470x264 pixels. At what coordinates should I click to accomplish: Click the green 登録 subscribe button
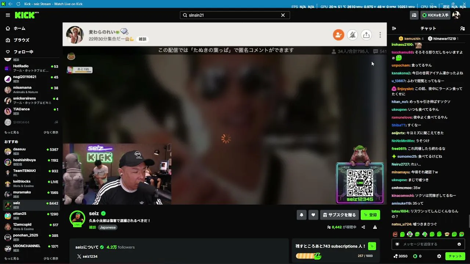pos(370,215)
